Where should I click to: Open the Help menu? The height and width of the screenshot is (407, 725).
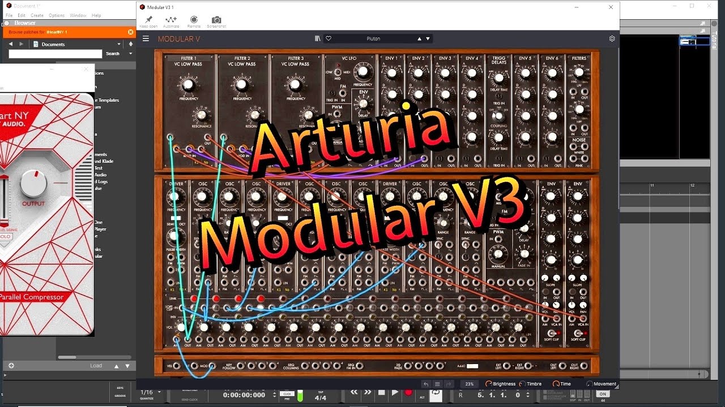[96, 15]
